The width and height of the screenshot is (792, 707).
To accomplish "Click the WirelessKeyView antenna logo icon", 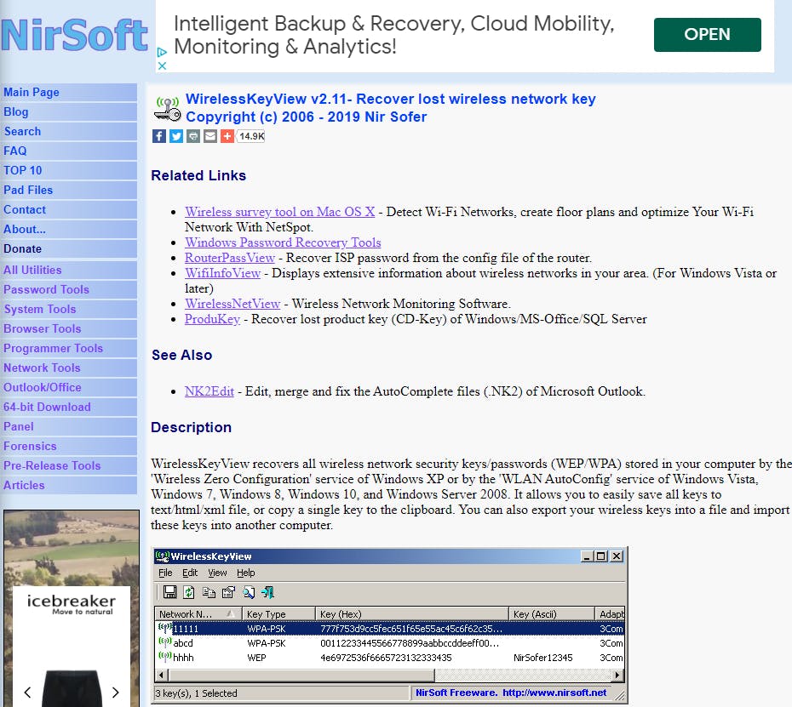I will point(167,109).
